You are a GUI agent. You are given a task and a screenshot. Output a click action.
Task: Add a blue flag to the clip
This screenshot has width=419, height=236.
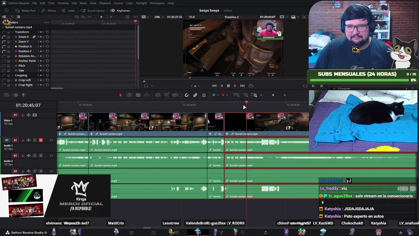pyautogui.click(x=214, y=95)
